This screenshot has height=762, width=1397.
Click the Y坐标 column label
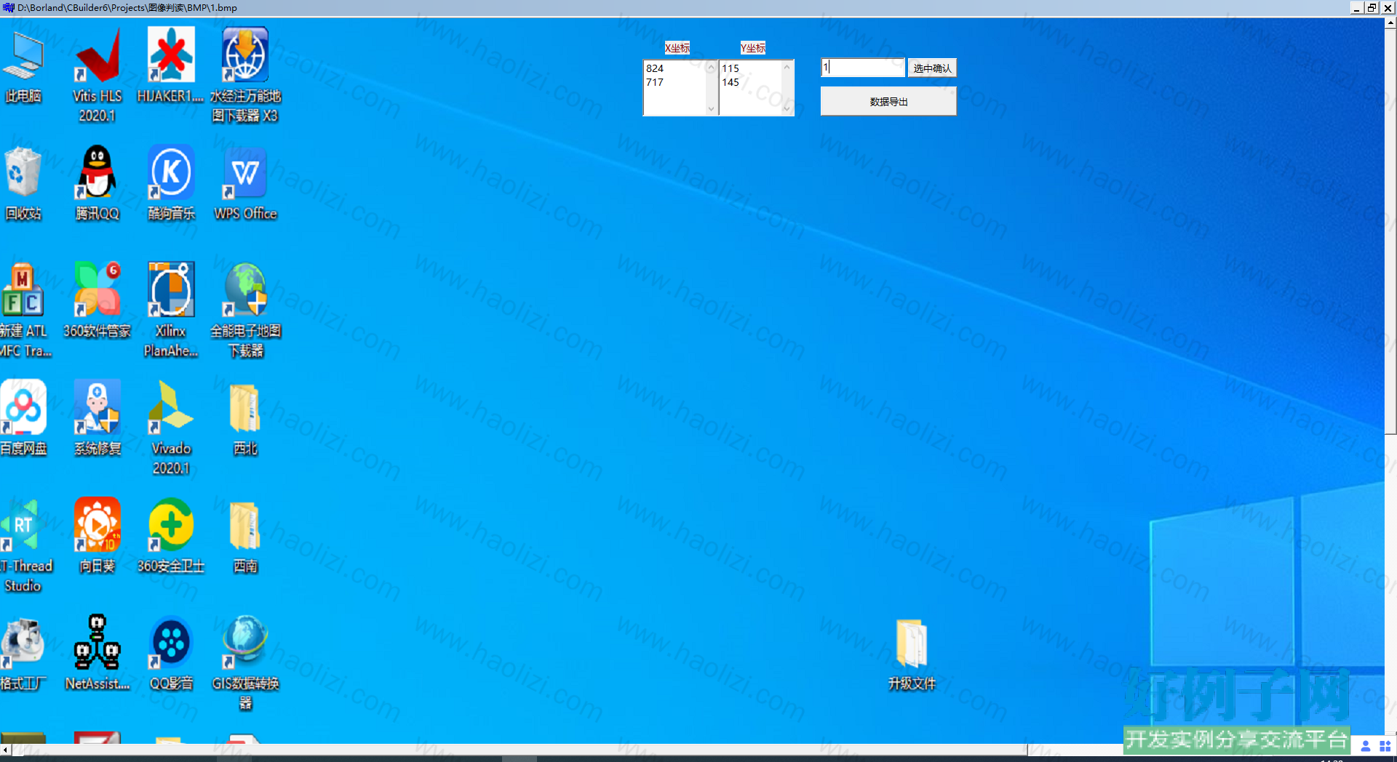(x=752, y=48)
